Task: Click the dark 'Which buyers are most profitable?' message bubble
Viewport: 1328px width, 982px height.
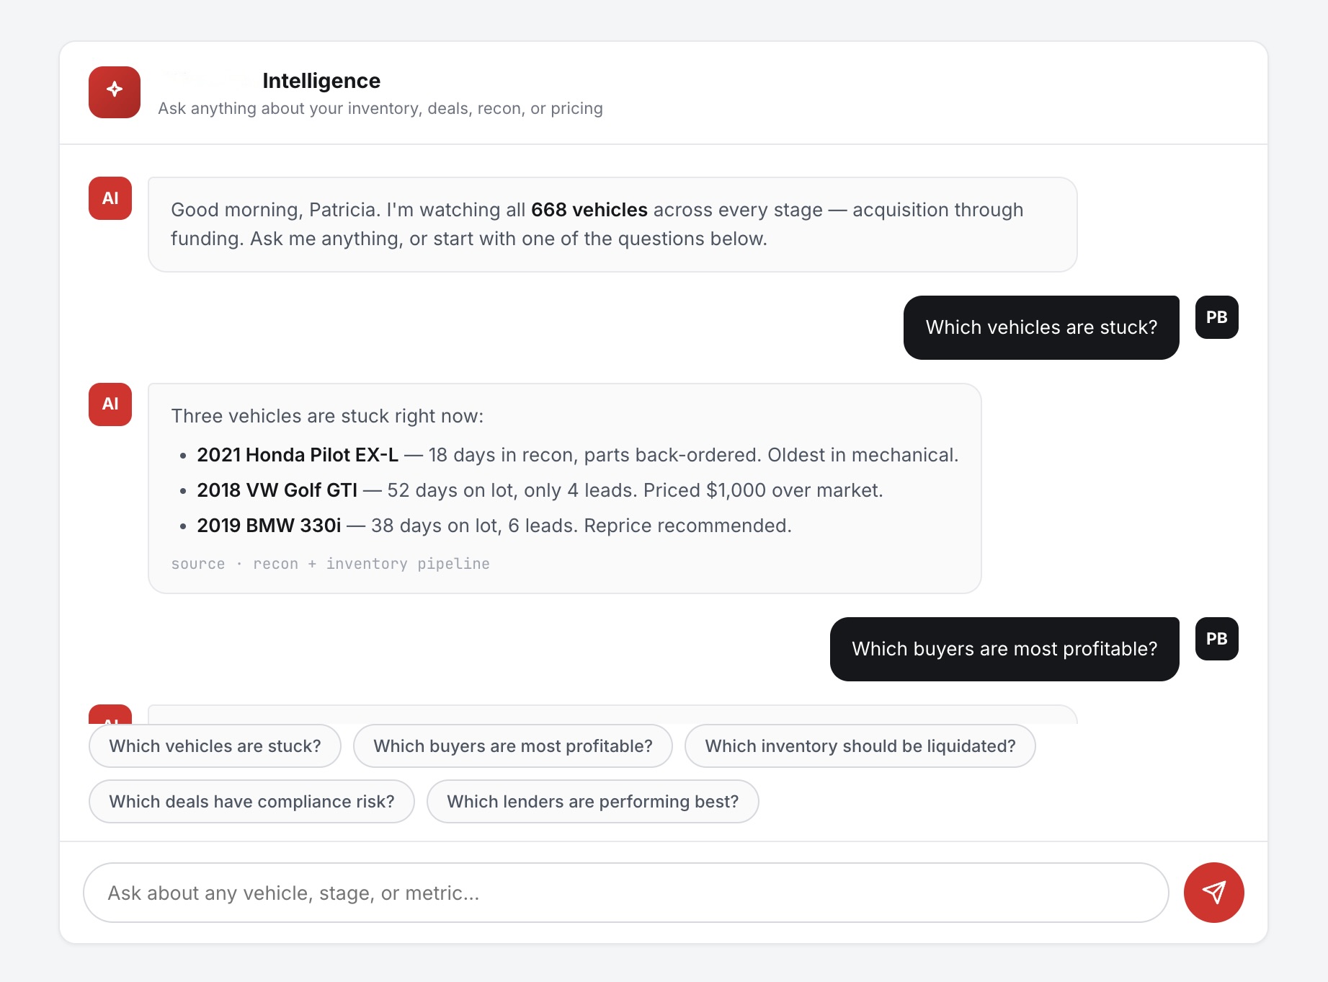Action: 1004,649
